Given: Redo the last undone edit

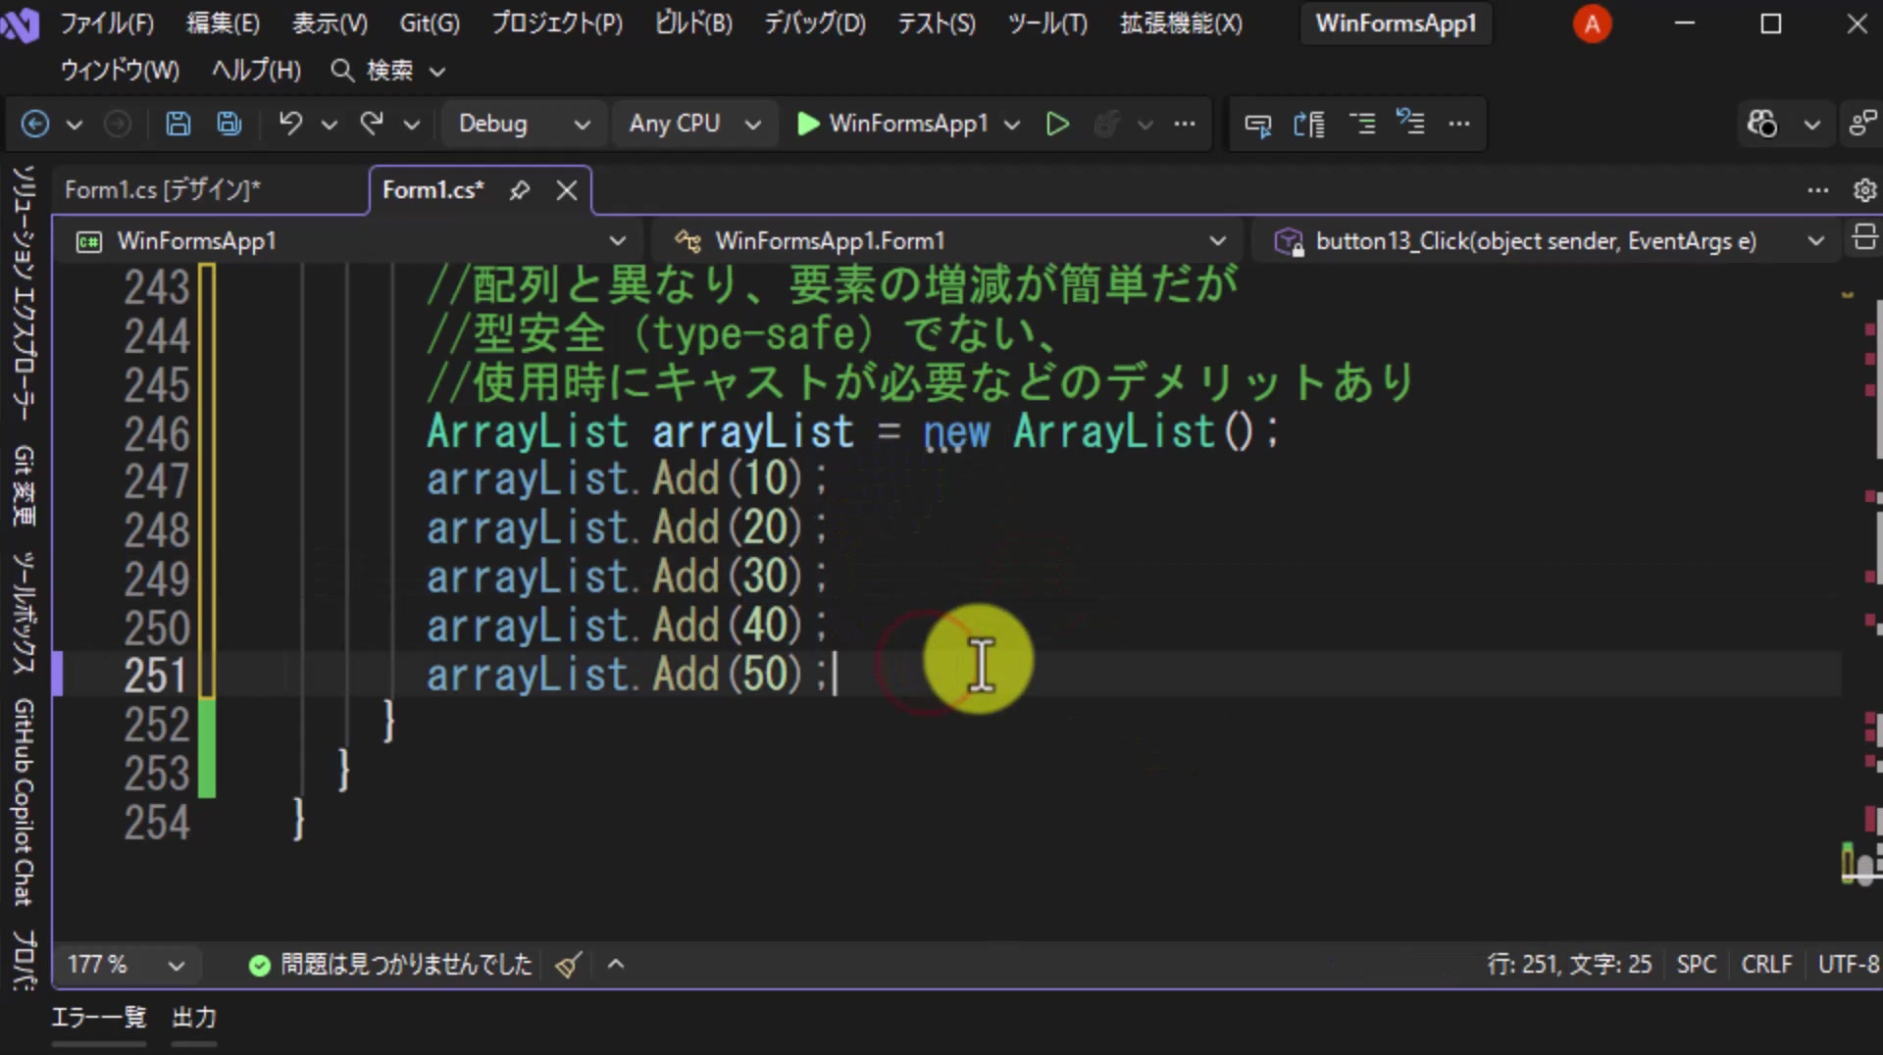Looking at the screenshot, I should [x=372, y=124].
